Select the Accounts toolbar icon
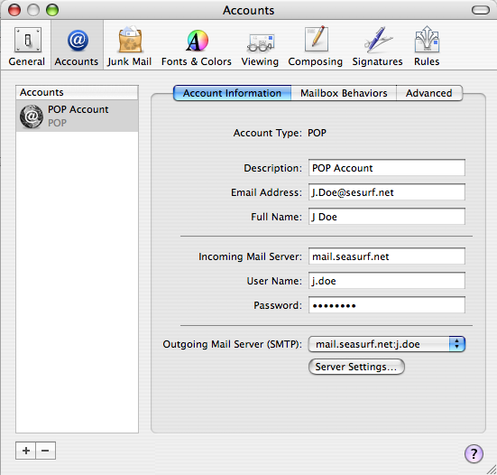The height and width of the screenshot is (475, 497). click(77, 46)
